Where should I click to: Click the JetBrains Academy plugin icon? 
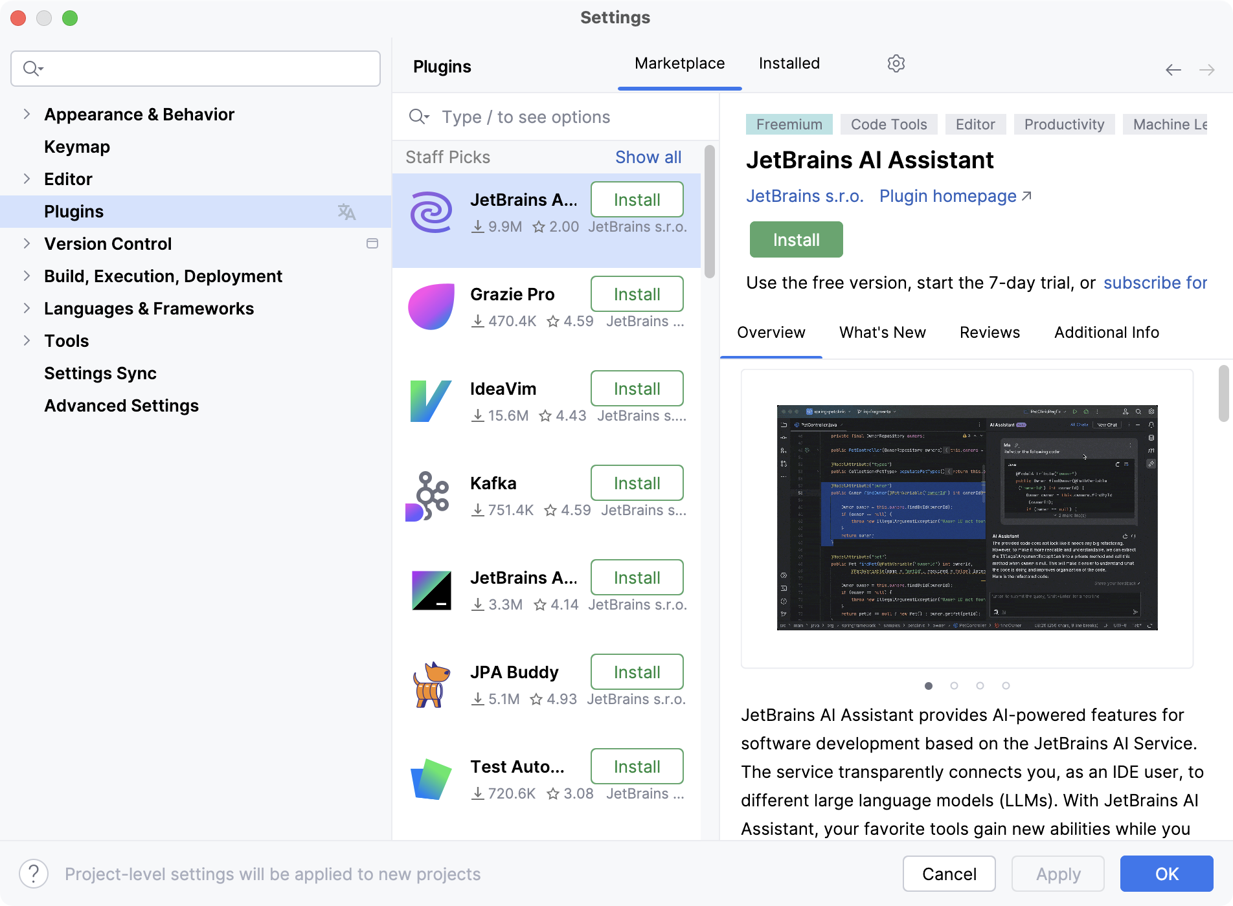tap(431, 589)
